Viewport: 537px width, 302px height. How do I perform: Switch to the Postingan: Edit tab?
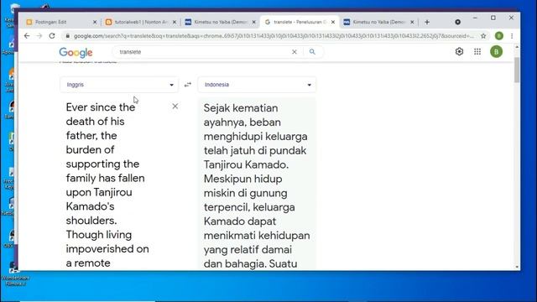61,22
